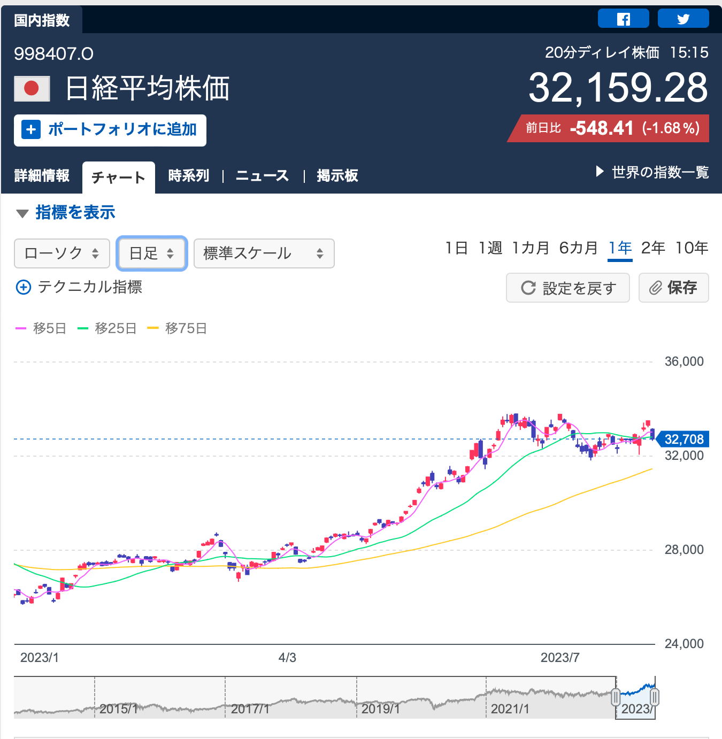
Task: Click the テクニカル指標 plus circle icon
Action: pyautogui.click(x=24, y=288)
